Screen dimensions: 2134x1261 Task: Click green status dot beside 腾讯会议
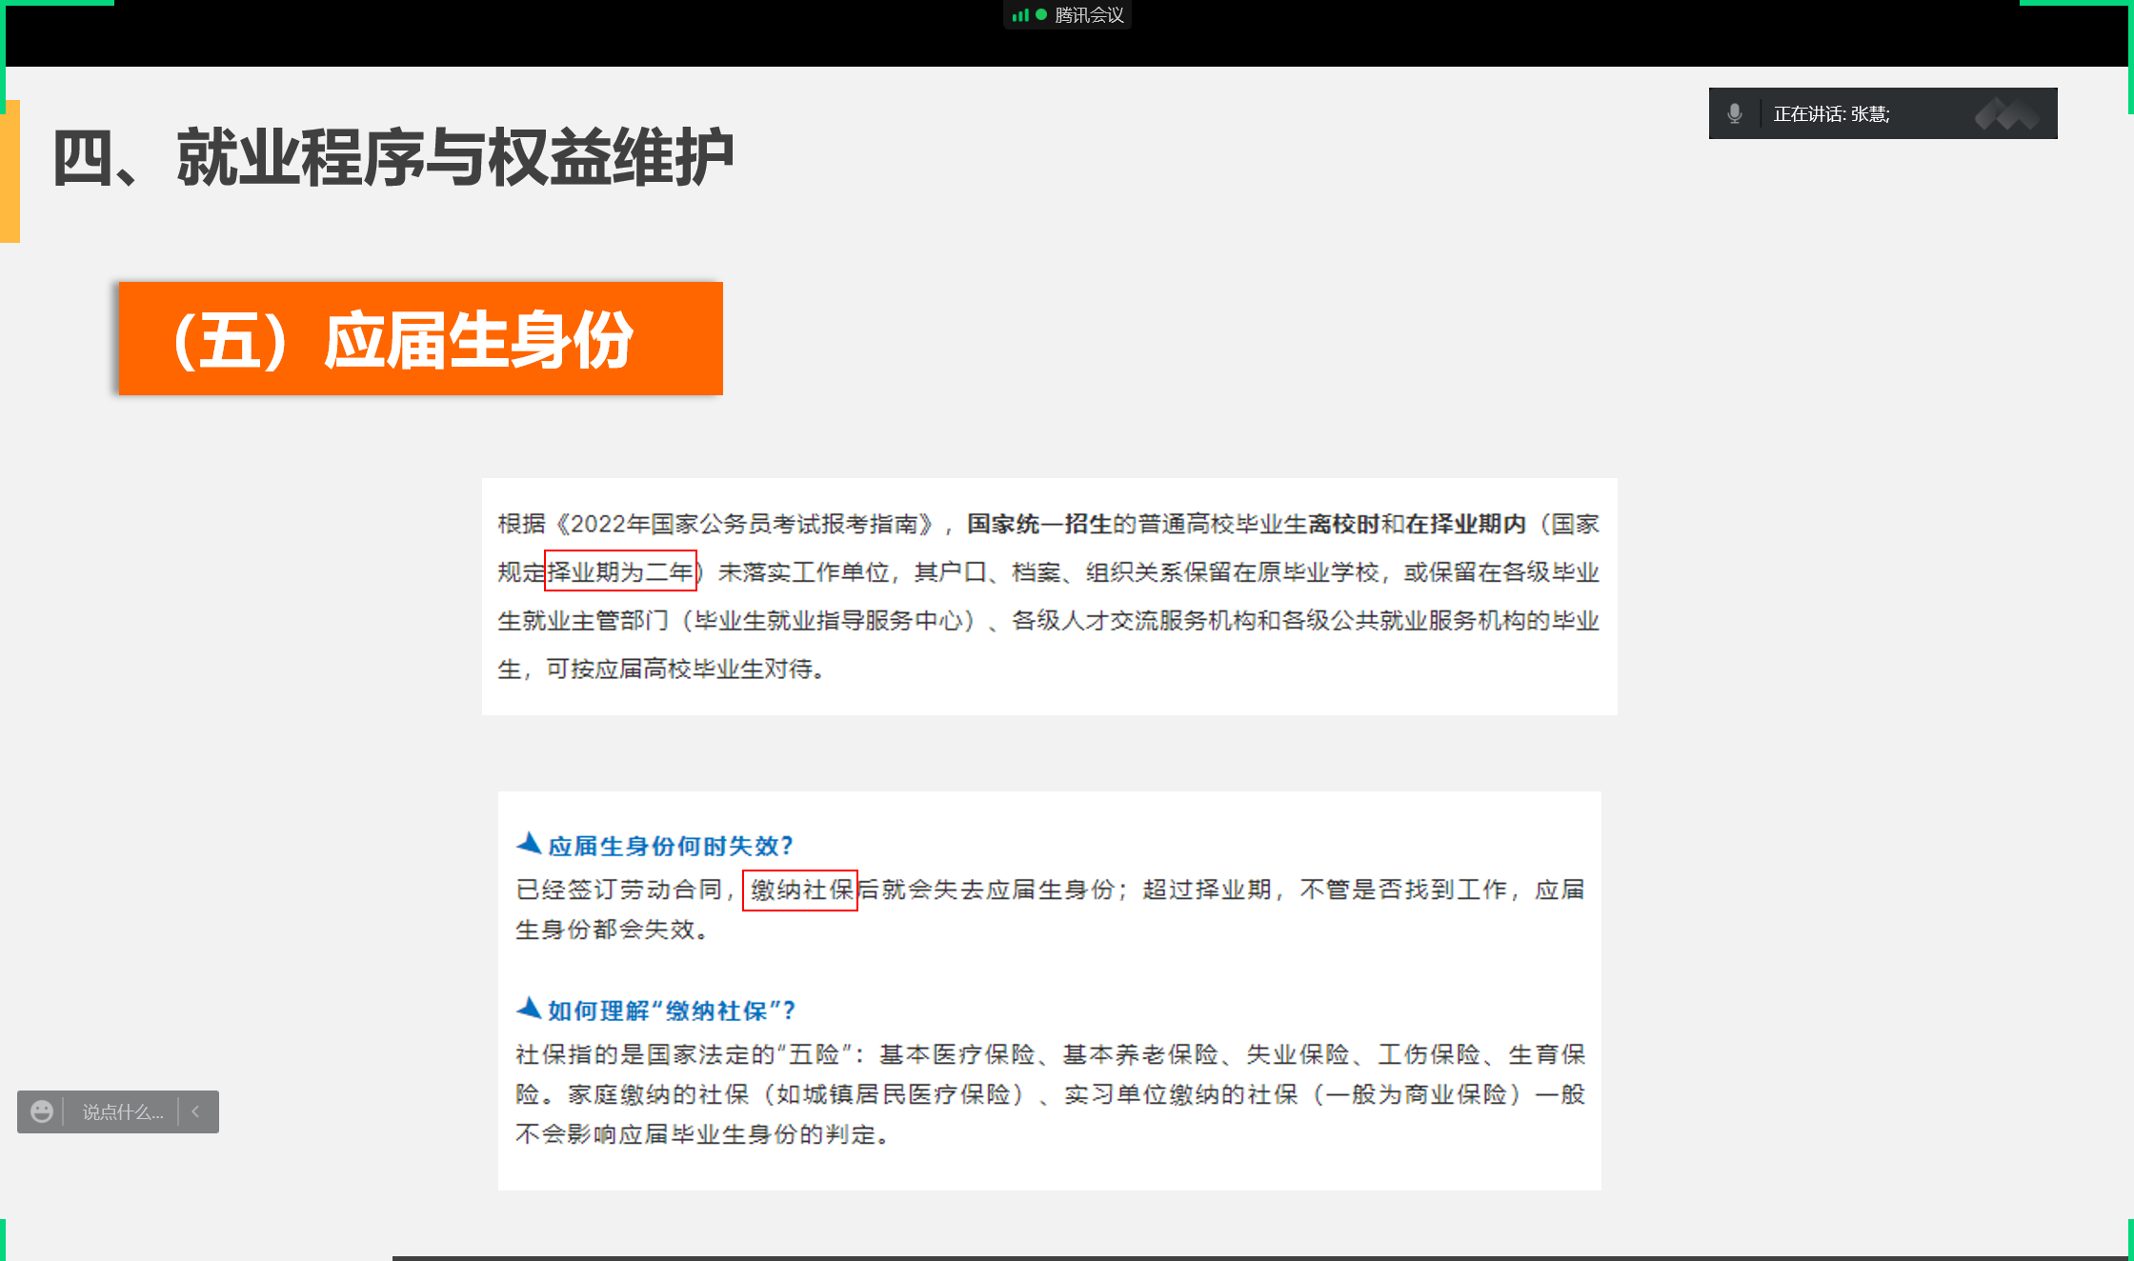(1041, 15)
